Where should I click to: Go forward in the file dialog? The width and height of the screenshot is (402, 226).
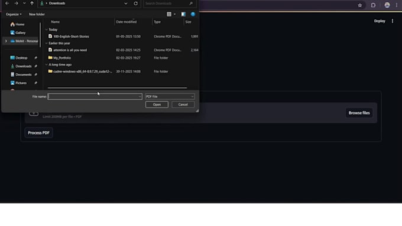pyautogui.click(x=16, y=4)
